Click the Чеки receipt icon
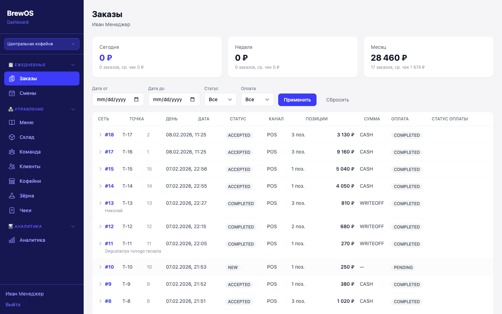The image size is (502, 314). 12,210
